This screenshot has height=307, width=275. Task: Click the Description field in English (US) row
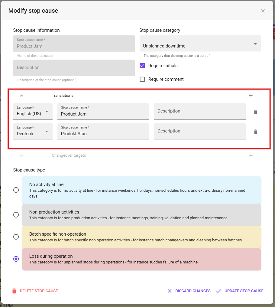point(199,111)
